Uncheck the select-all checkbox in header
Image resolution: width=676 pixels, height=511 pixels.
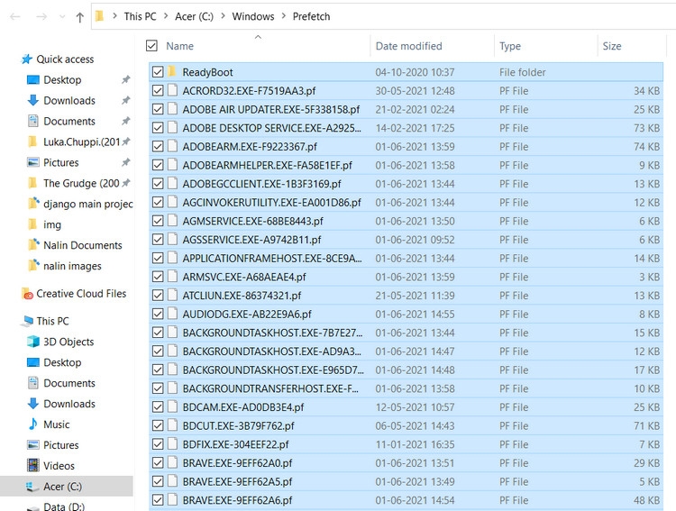click(x=151, y=46)
